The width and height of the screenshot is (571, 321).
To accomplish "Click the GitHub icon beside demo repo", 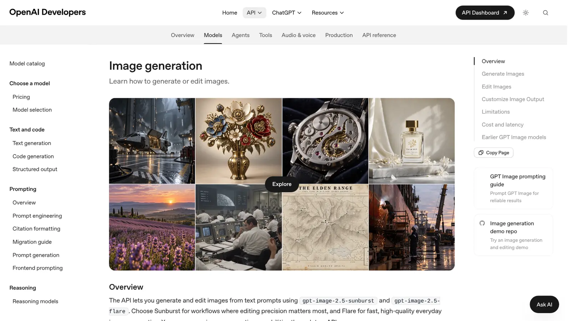I will (482, 223).
